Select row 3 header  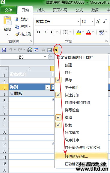pyautogui.click(x=4, y=87)
